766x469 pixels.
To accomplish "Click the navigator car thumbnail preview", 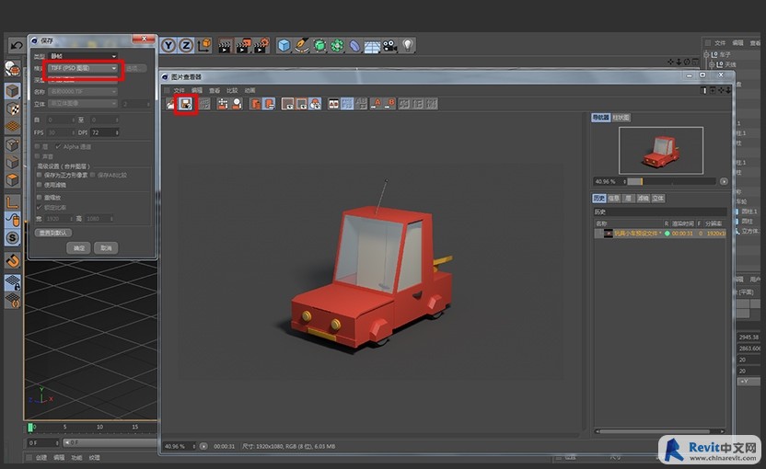I will point(661,150).
